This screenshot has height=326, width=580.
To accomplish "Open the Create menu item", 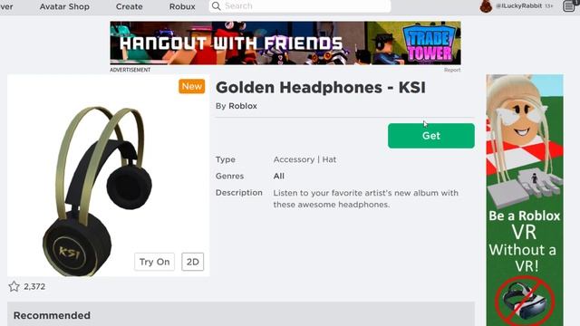I will [x=129, y=6].
